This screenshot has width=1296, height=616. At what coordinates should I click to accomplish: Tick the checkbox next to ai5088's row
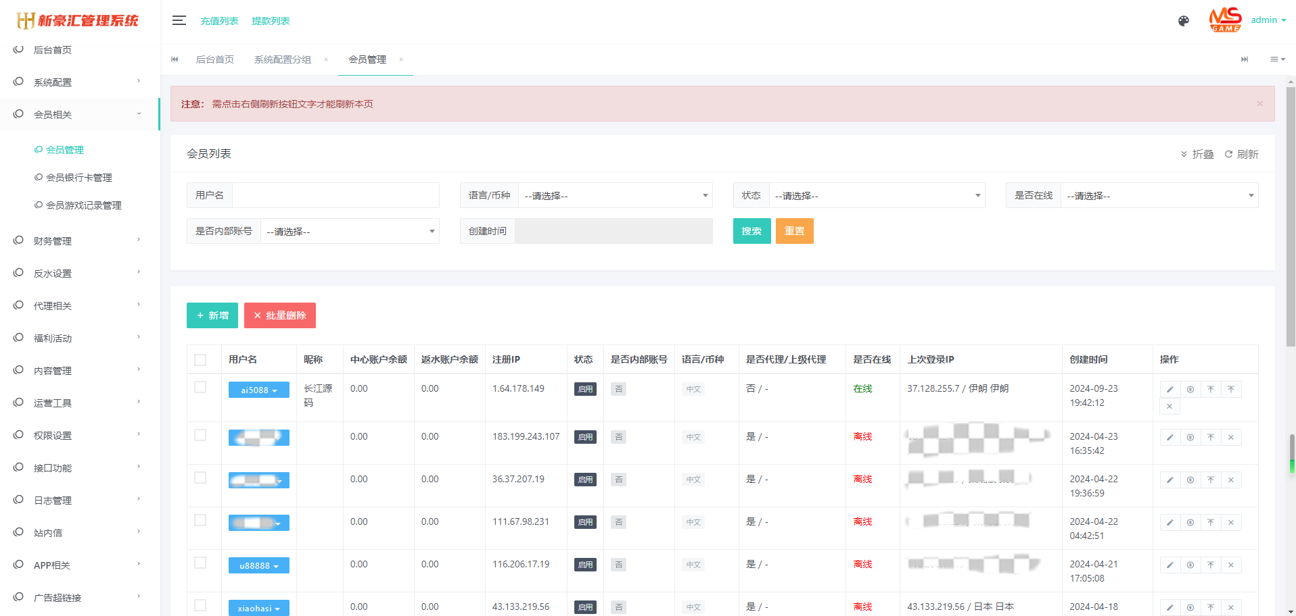pos(200,388)
